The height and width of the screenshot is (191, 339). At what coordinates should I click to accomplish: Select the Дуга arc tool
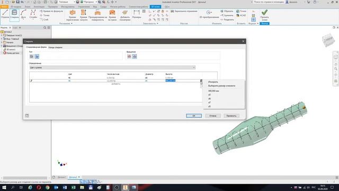tap(23, 14)
